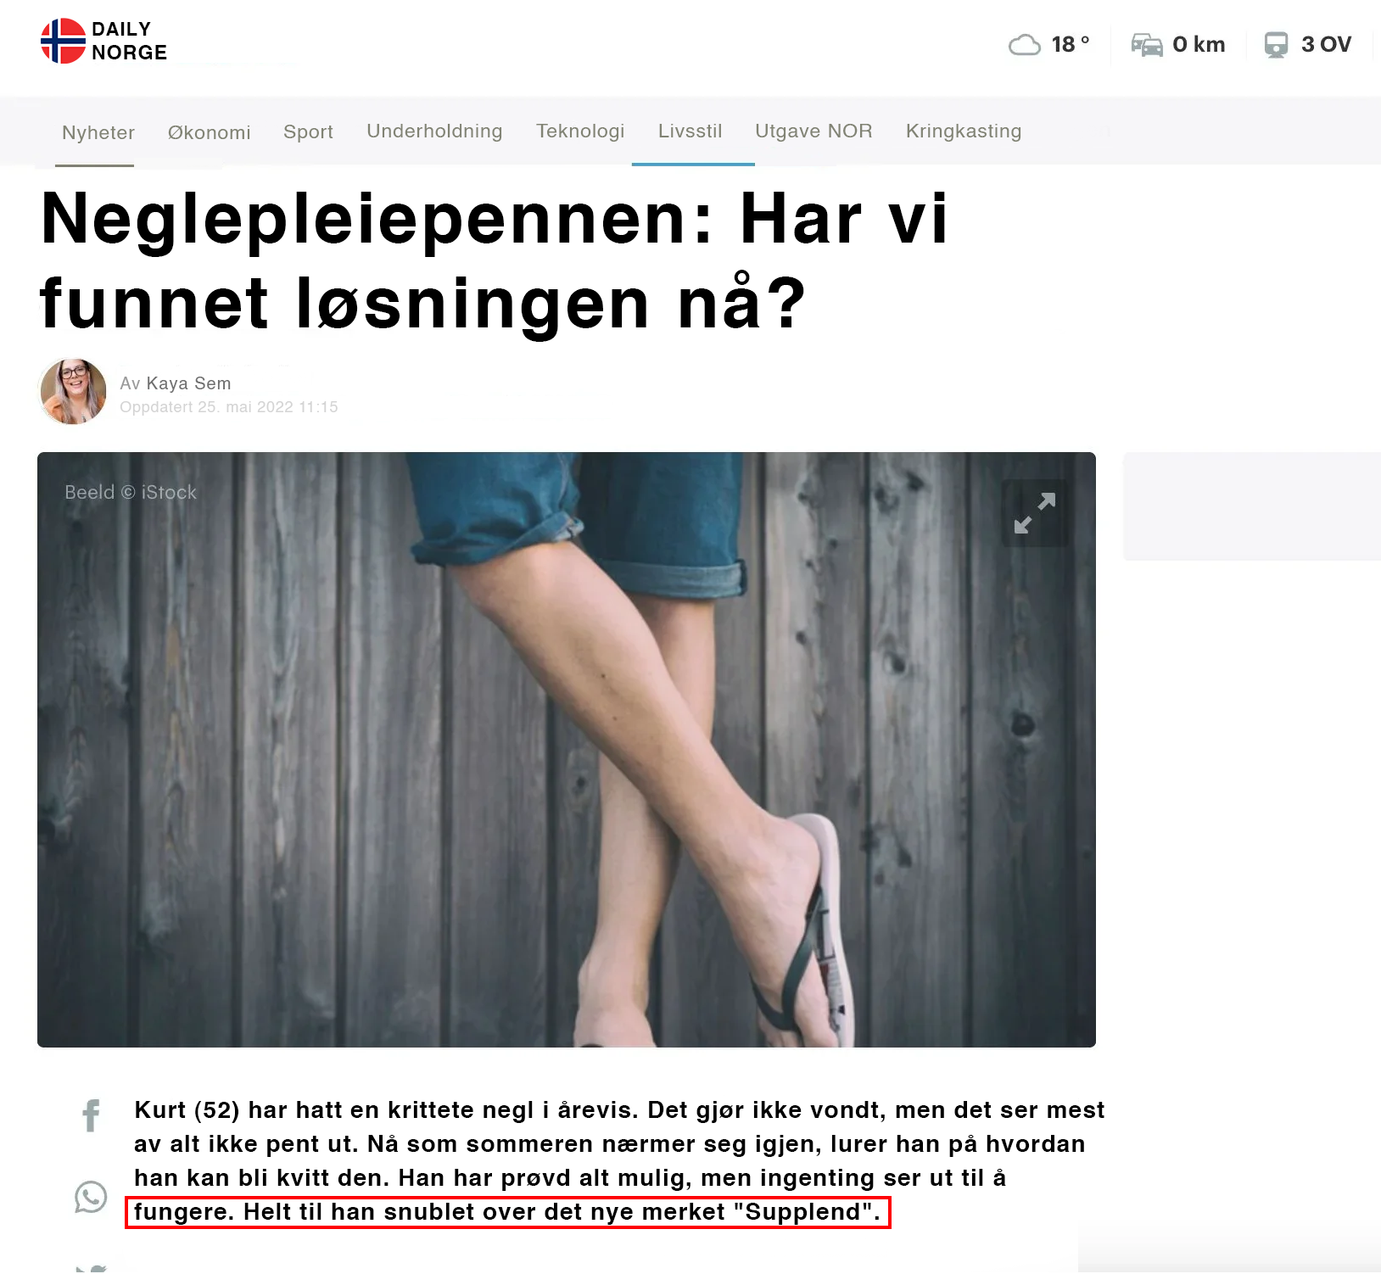Open the Utgave NOR menu
Image resolution: width=1381 pixels, height=1274 pixels.
pos(814,131)
